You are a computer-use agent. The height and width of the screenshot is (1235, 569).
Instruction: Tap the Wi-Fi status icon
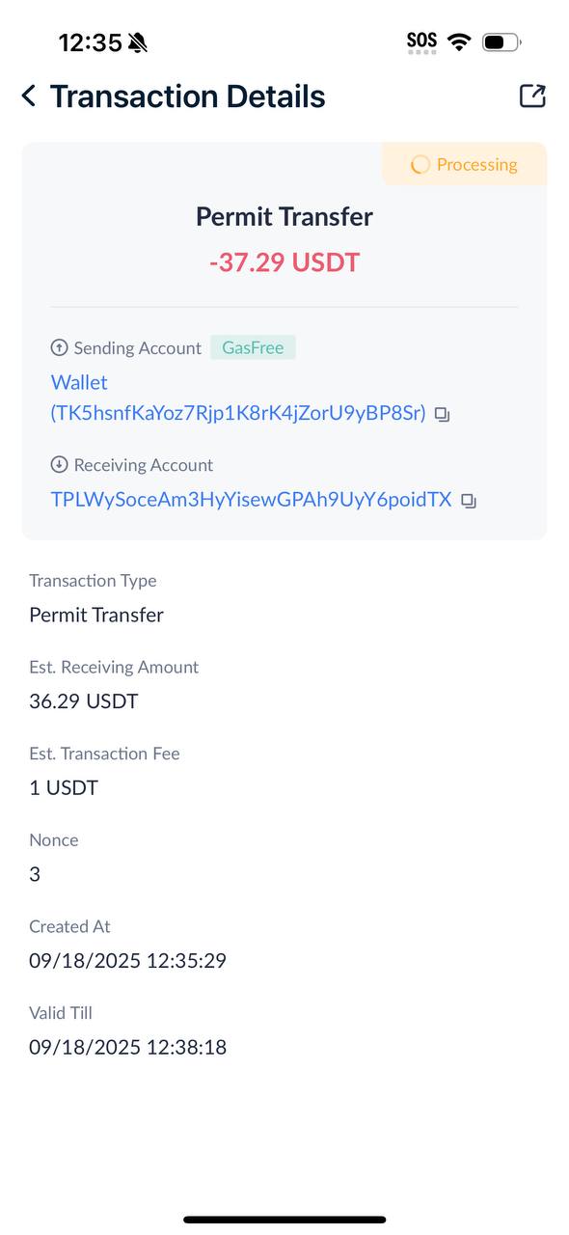pos(459,41)
